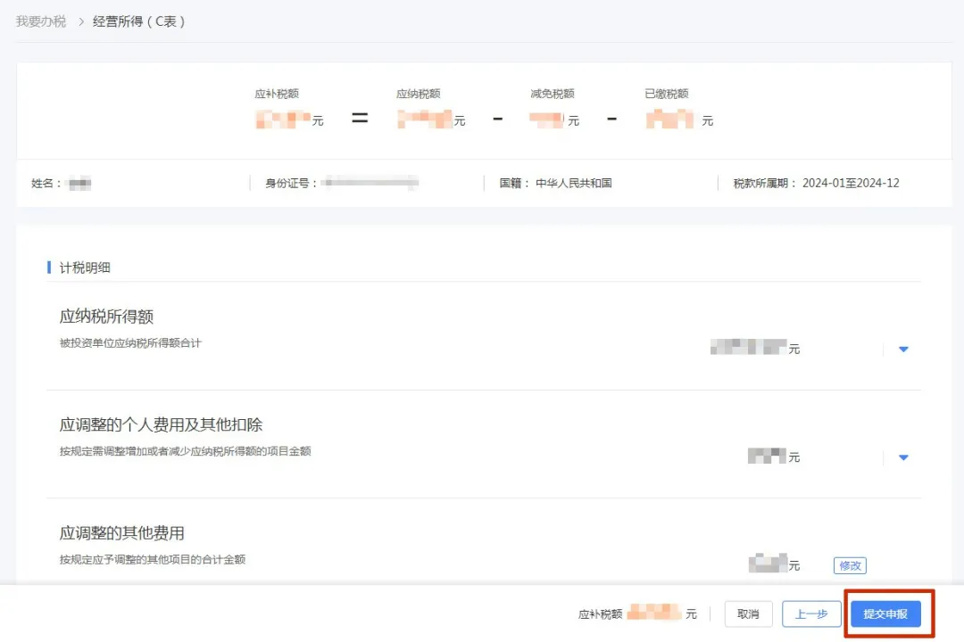Go back using the 上一步 button
964x642 pixels.
pyautogui.click(x=811, y=613)
